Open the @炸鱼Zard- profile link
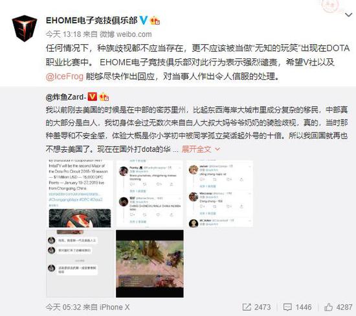This screenshot has height=316, width=356. pyautogui.click(x=66, y=97)
